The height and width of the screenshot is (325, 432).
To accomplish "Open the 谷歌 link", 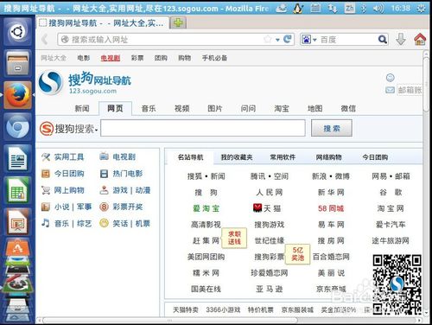I will (x=391, y=192).
